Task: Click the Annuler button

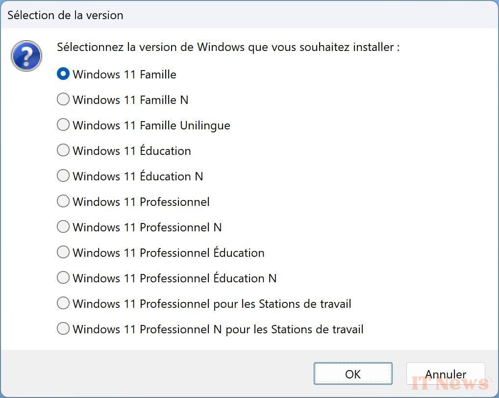Action: pos(446,374)
